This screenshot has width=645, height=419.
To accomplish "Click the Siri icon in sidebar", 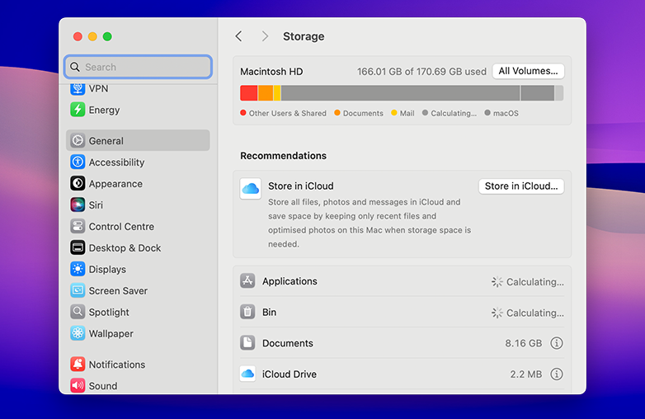I will click(x=78, y=205).
